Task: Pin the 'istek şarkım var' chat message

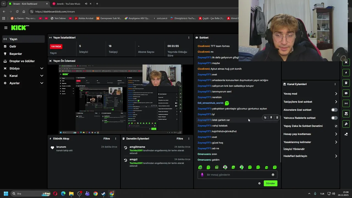Action: (271, 118)
